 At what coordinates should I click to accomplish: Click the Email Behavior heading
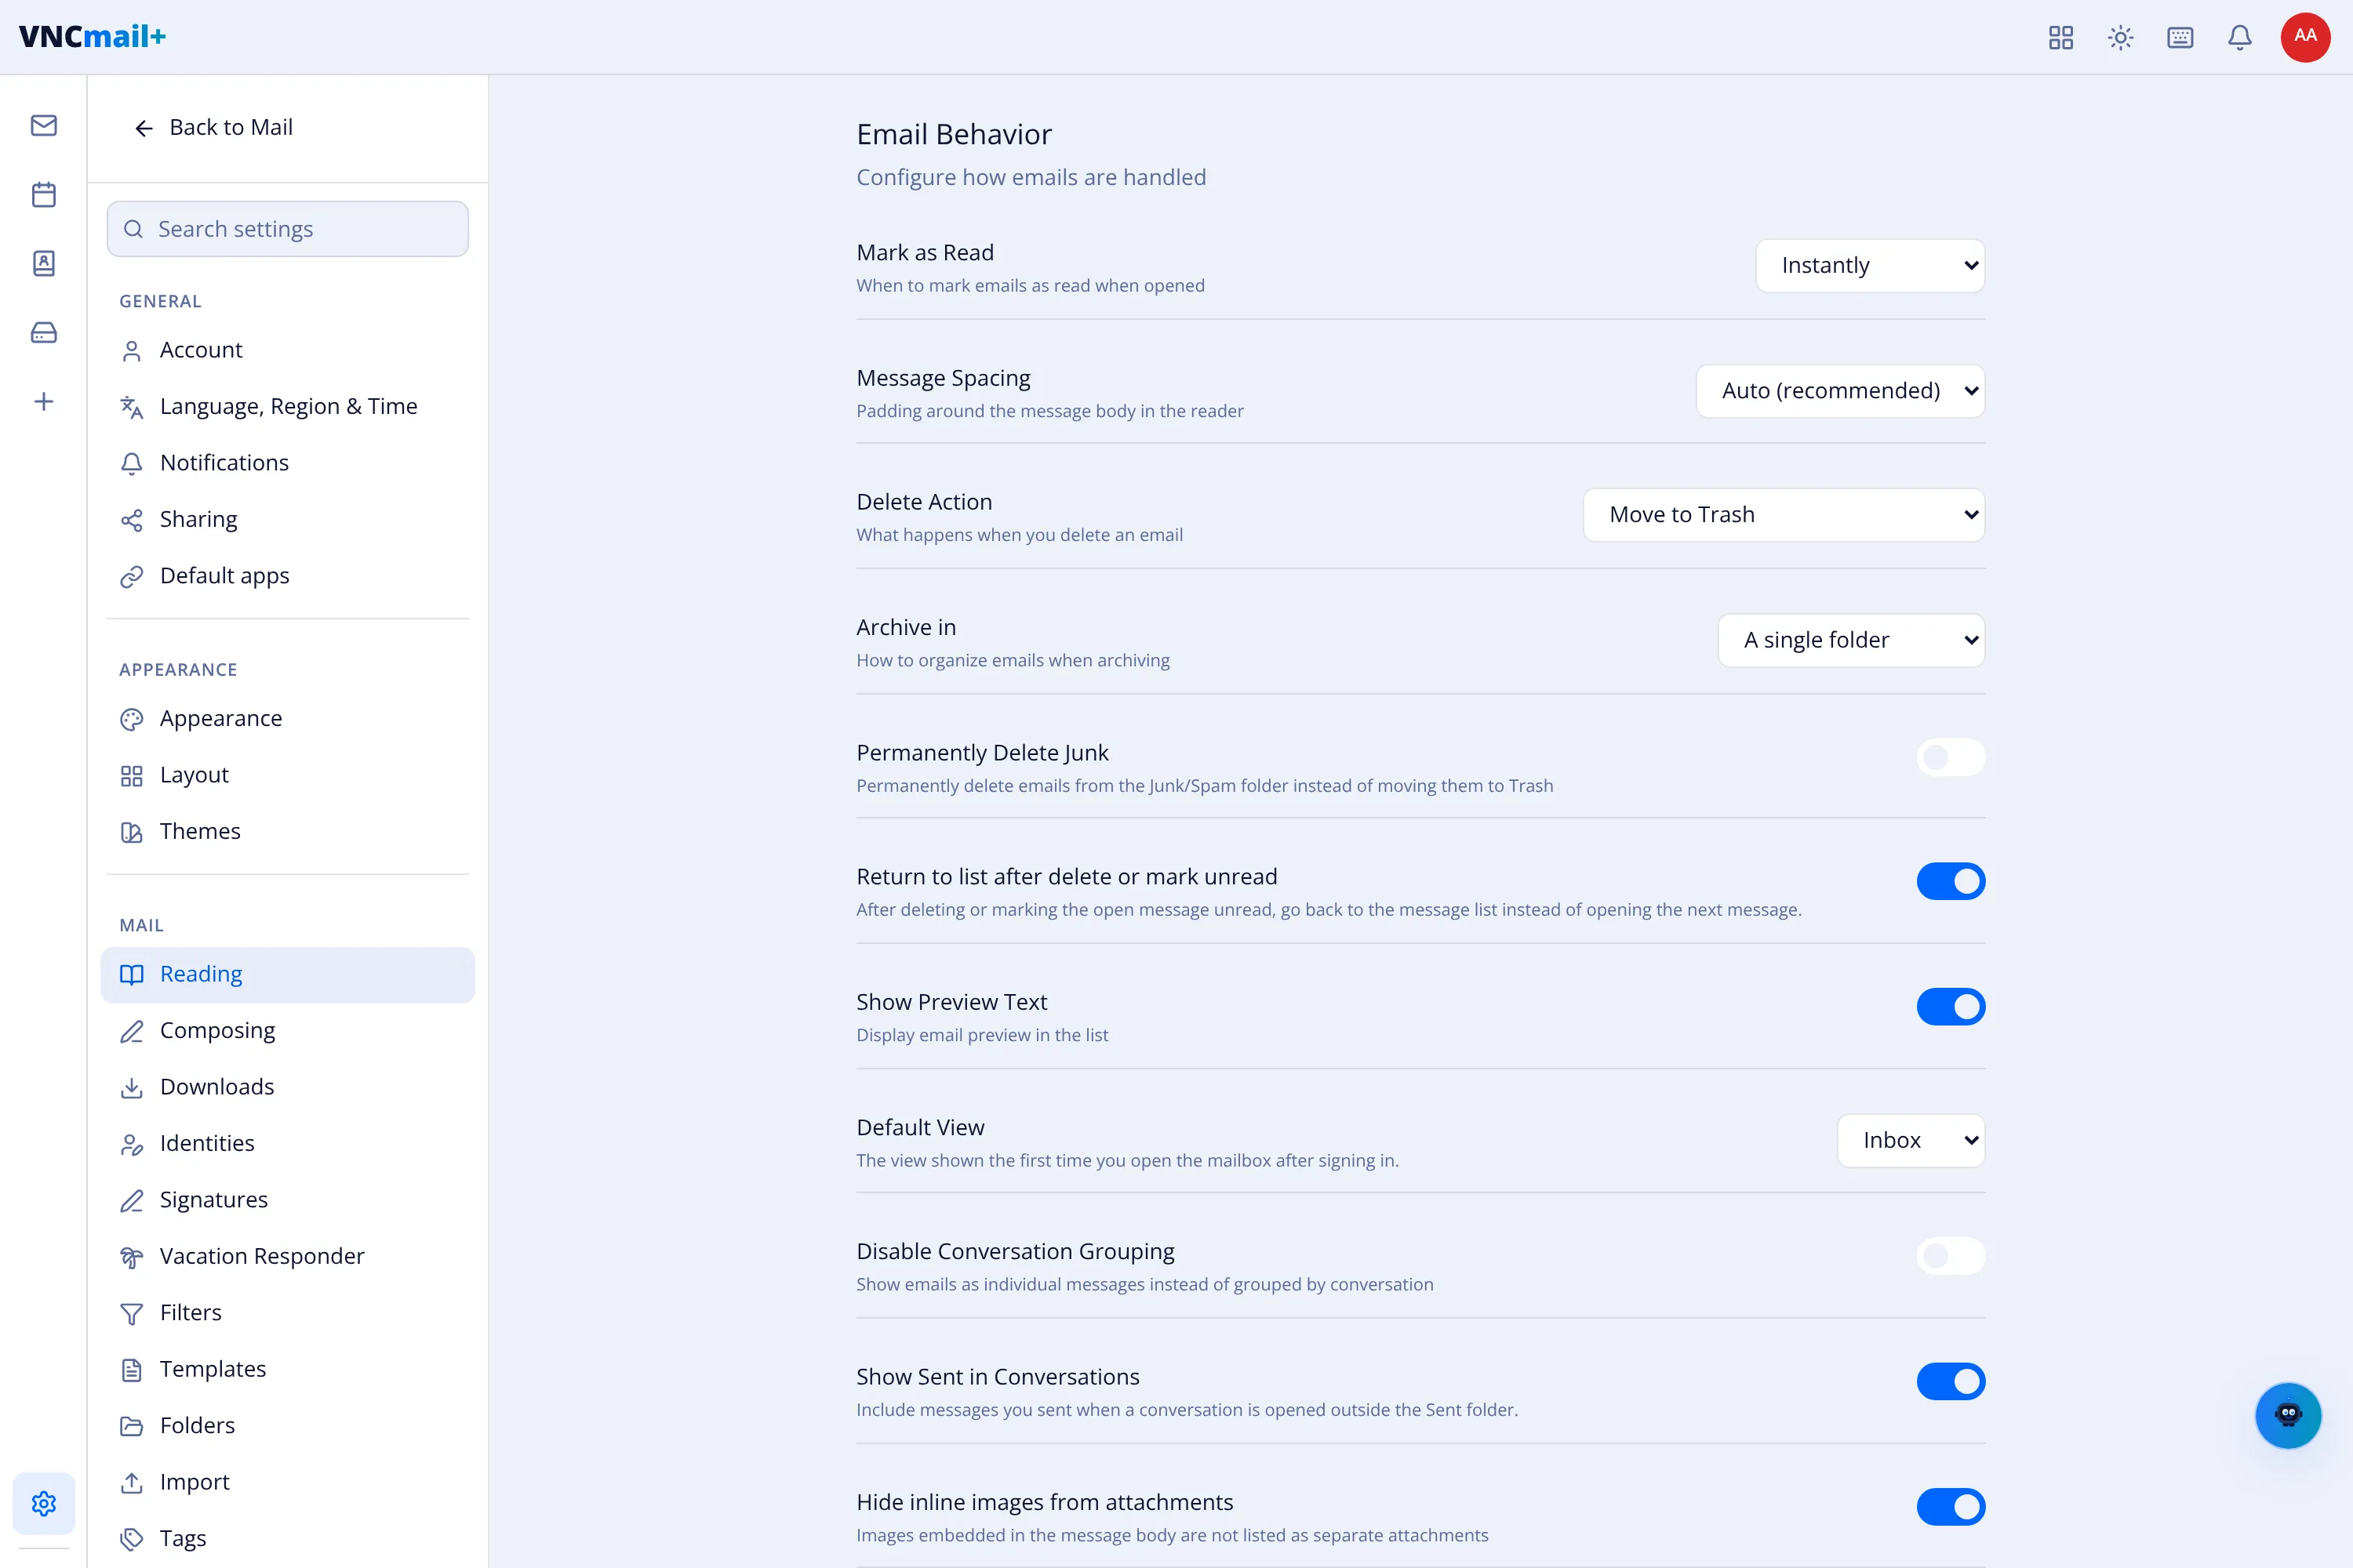click(954, 135)
